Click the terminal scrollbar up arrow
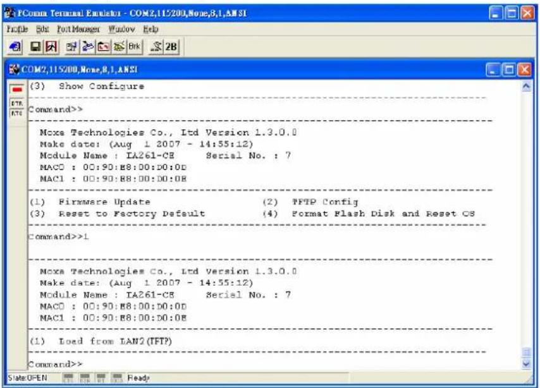540x388 pixels. [x=526, y=87]
